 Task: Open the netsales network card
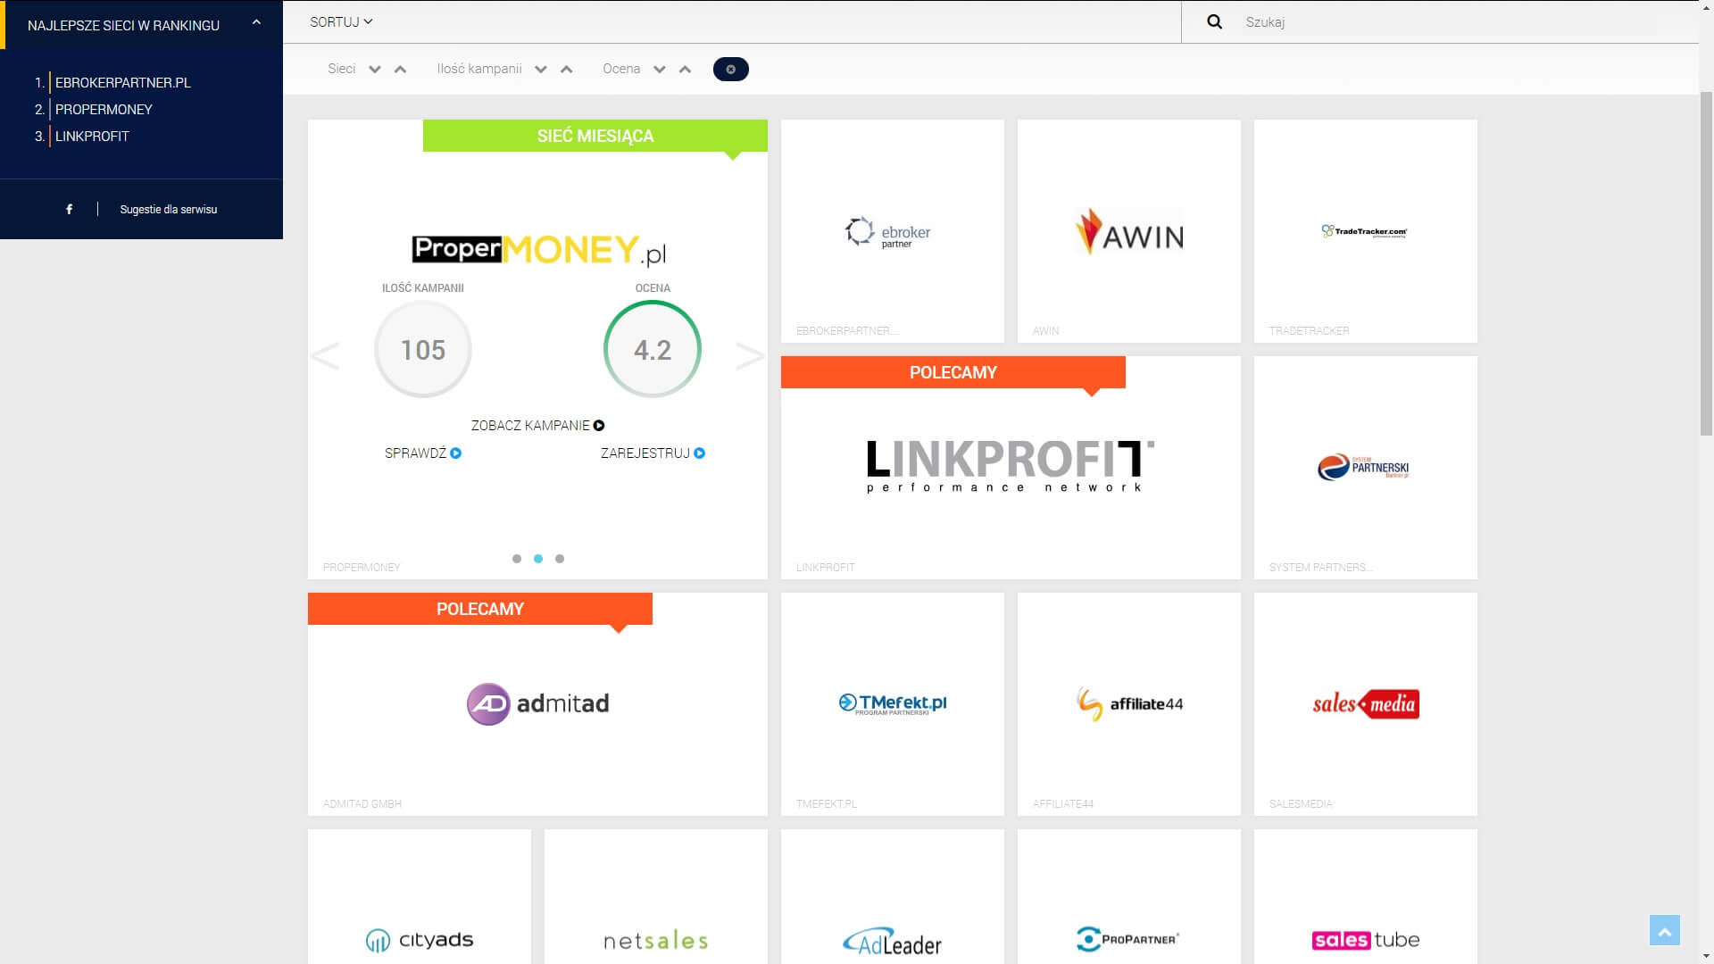click(x=656, y=896)
